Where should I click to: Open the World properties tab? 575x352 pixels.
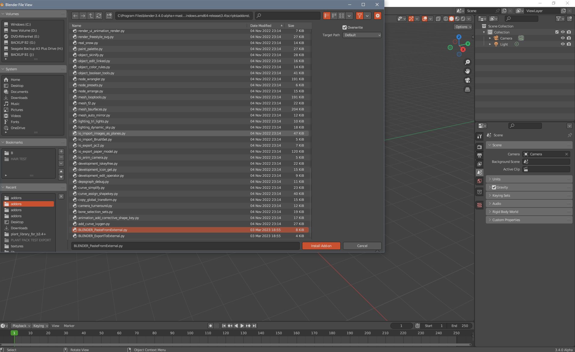[480, 181]
